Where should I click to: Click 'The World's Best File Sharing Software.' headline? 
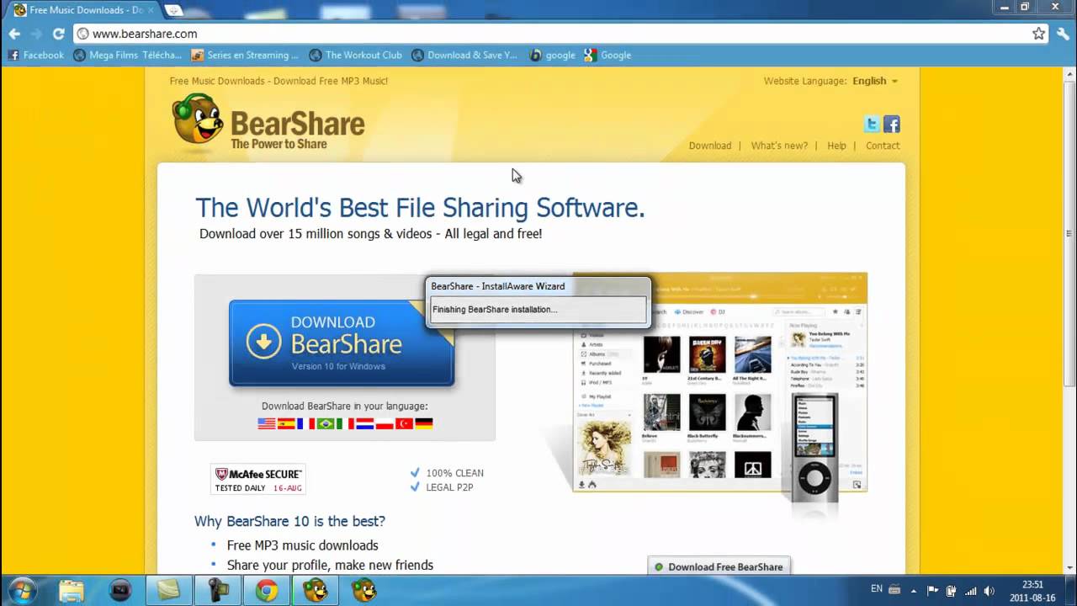click(420, 207)
